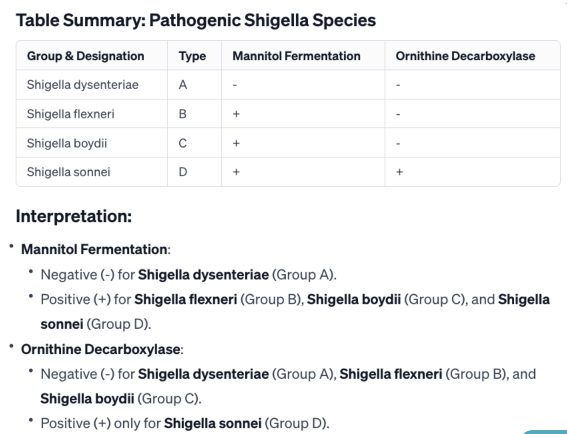
Task: Click the bold "Mannitol Fermentation:" bullet item
Action: tap(95, 249)
